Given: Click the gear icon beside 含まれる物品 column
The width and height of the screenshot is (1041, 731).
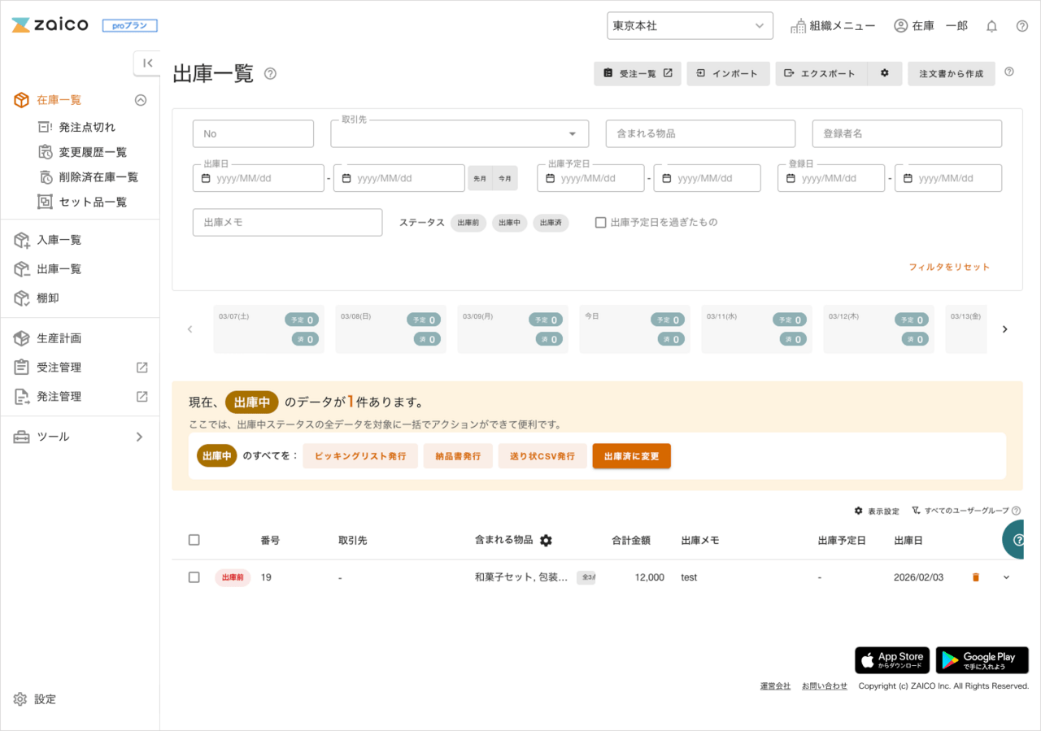Looking at the screenshot, I should tap(546, 541).
